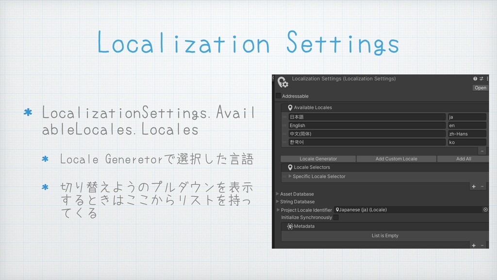Expand the Asset Database section
Screen dimensions: 497x280
click(277, 193)
